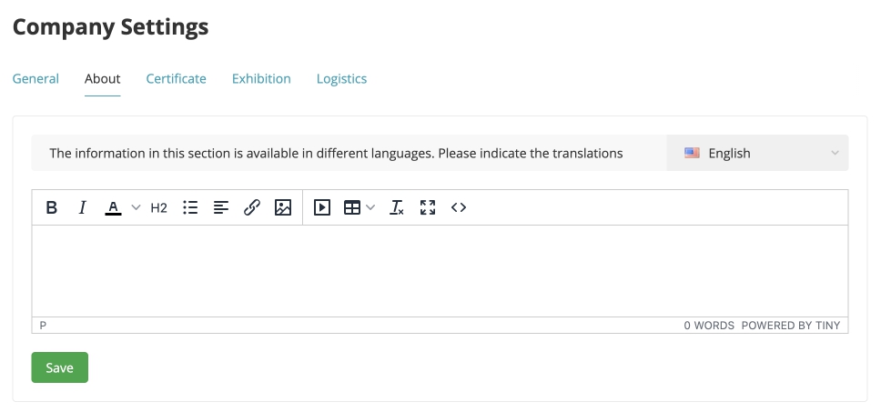Apply italic formatting
This screenshot has width=881, height=412.
point(82,207)
